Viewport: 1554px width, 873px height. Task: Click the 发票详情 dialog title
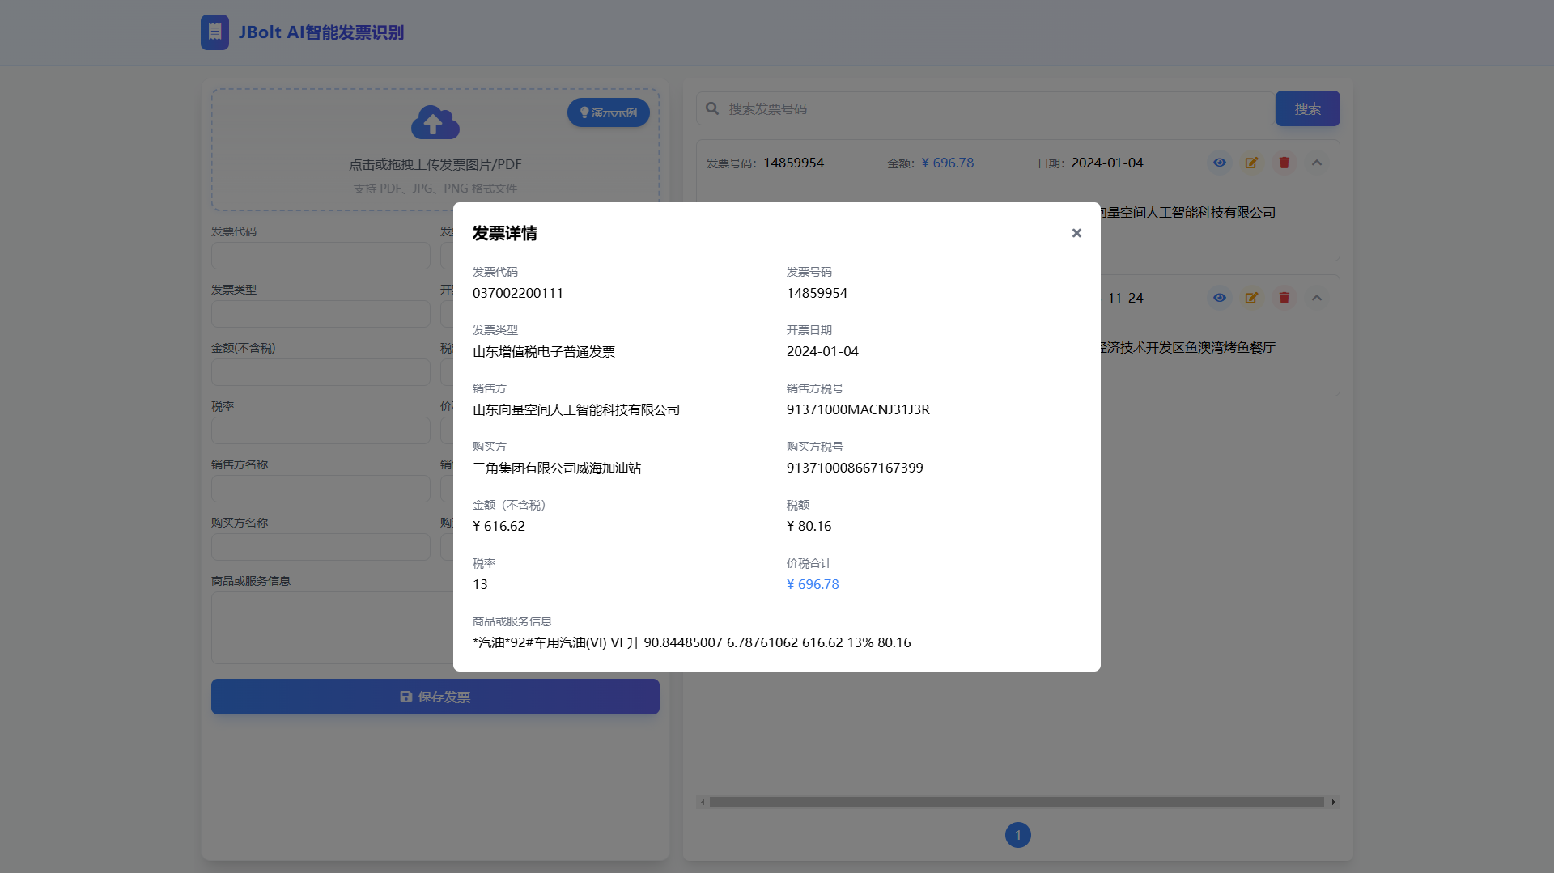point(505,233)
